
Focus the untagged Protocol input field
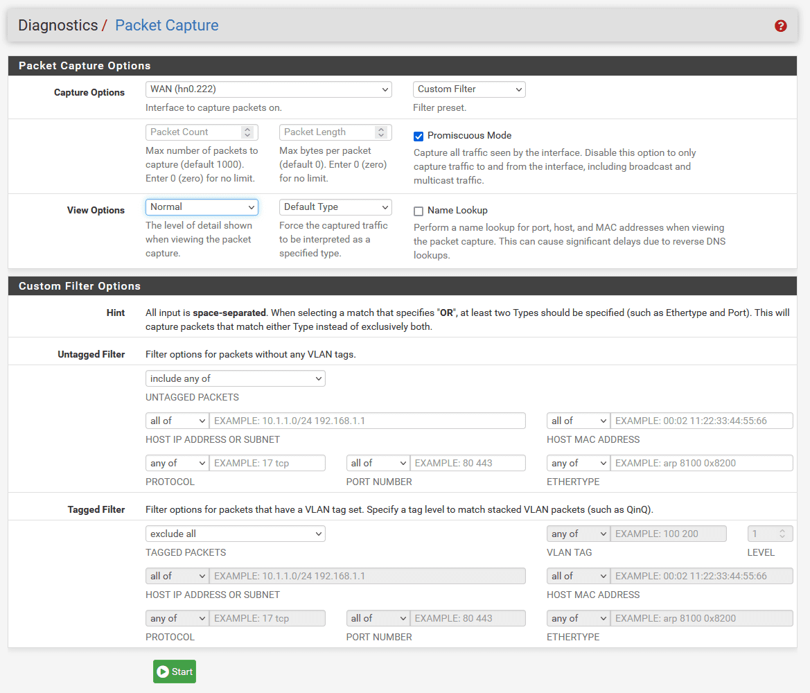(267, 464)
